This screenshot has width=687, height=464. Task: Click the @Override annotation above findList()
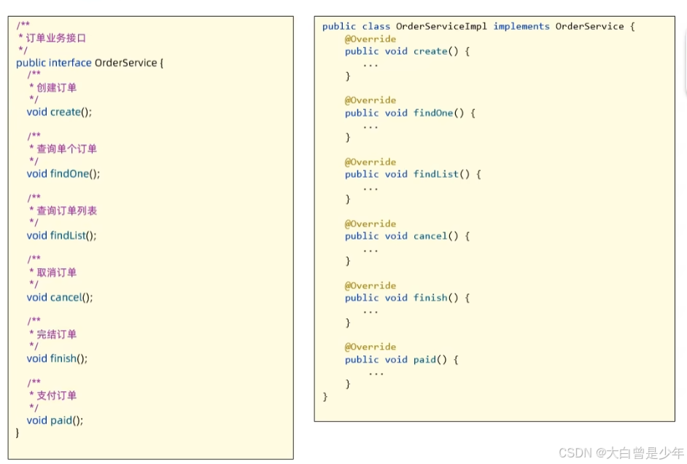click(x=371, y=162)
